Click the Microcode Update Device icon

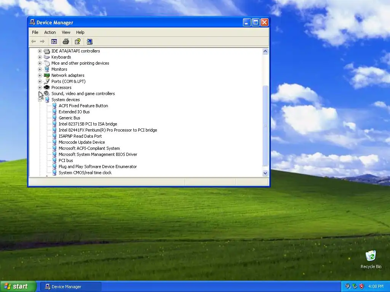point(54,142)
